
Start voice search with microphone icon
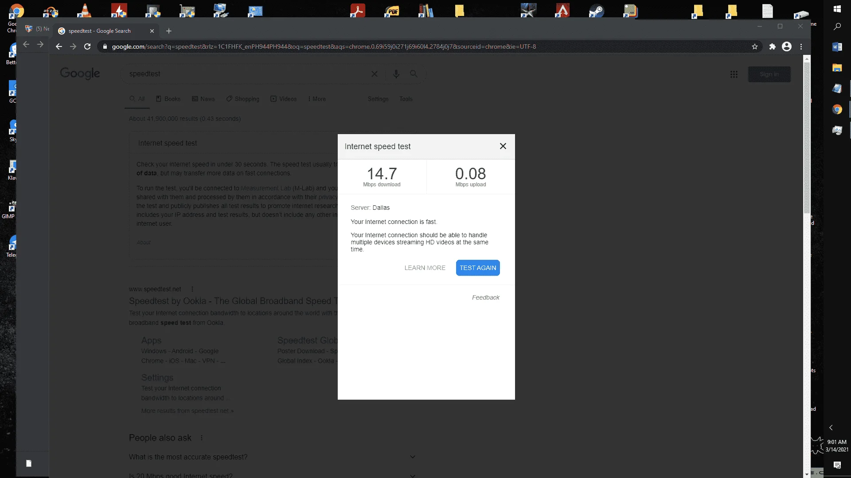pyautogui.click(x=396, y=74)
